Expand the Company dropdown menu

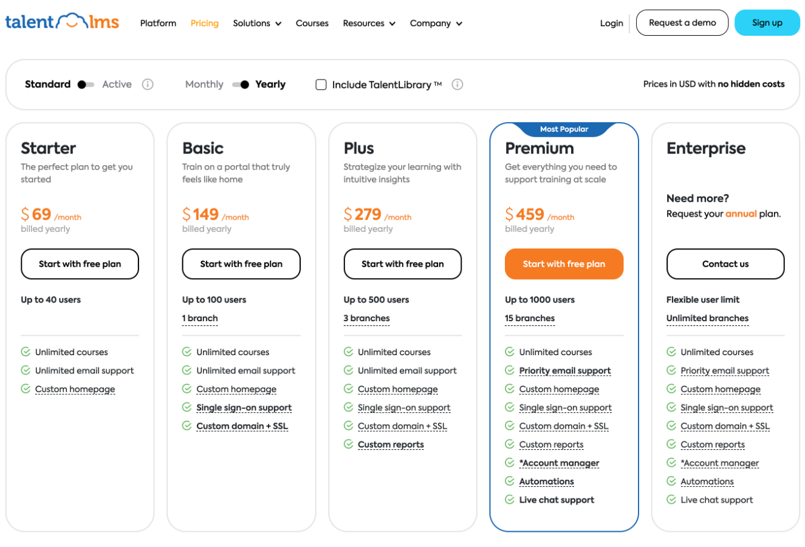click(x=436, y=23)
